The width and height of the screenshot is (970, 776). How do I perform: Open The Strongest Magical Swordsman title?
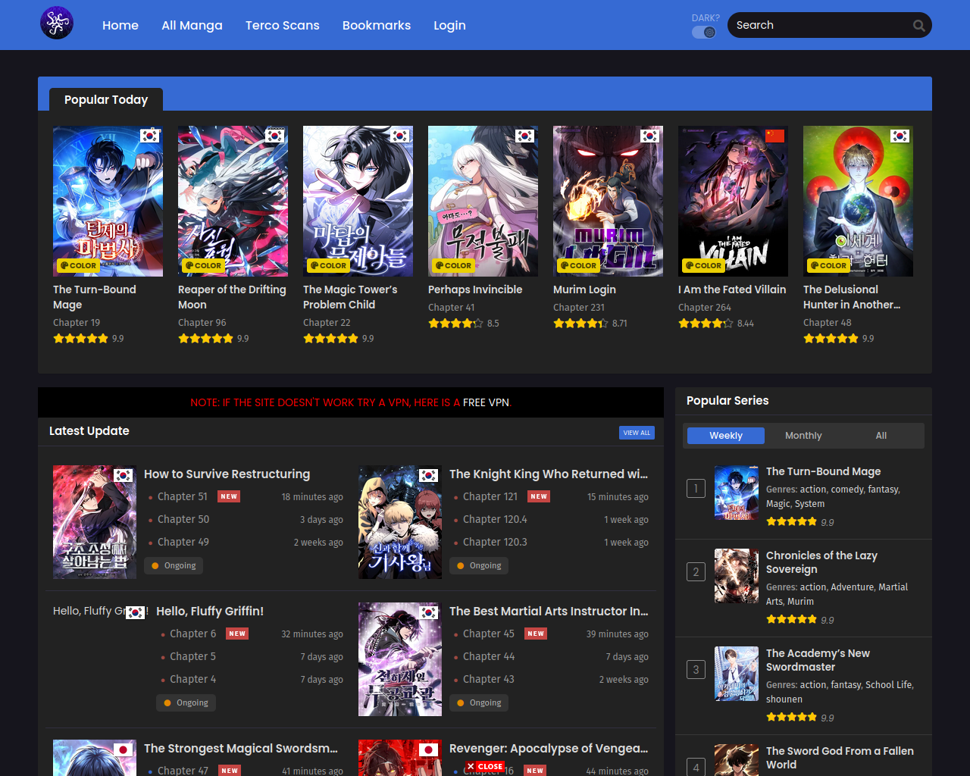(241, 748)
